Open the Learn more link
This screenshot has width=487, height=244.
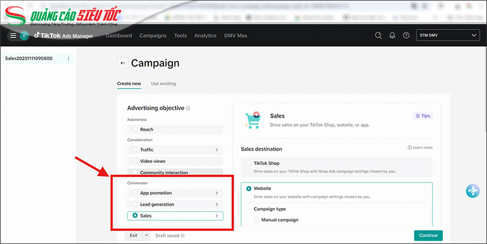[x=420, y=148]
